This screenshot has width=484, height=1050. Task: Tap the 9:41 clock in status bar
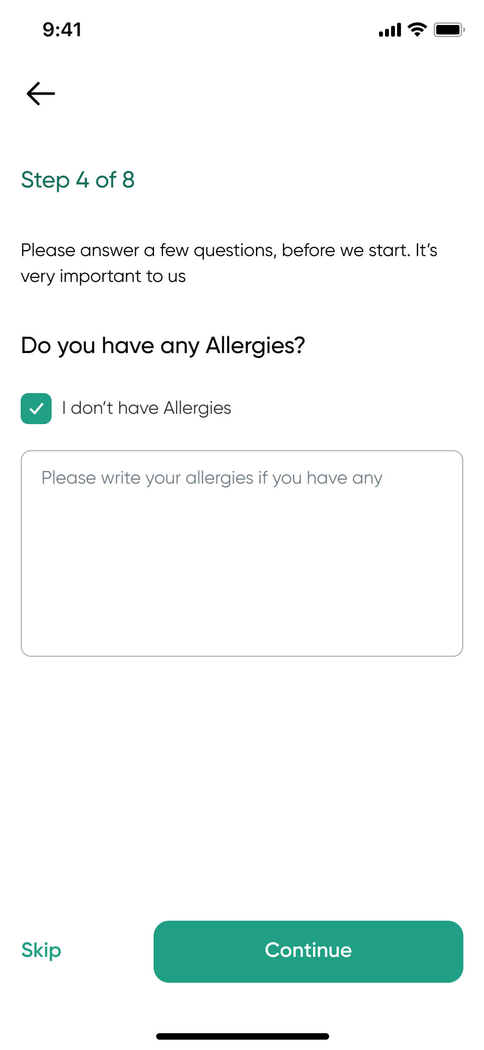tap(62, 30)
